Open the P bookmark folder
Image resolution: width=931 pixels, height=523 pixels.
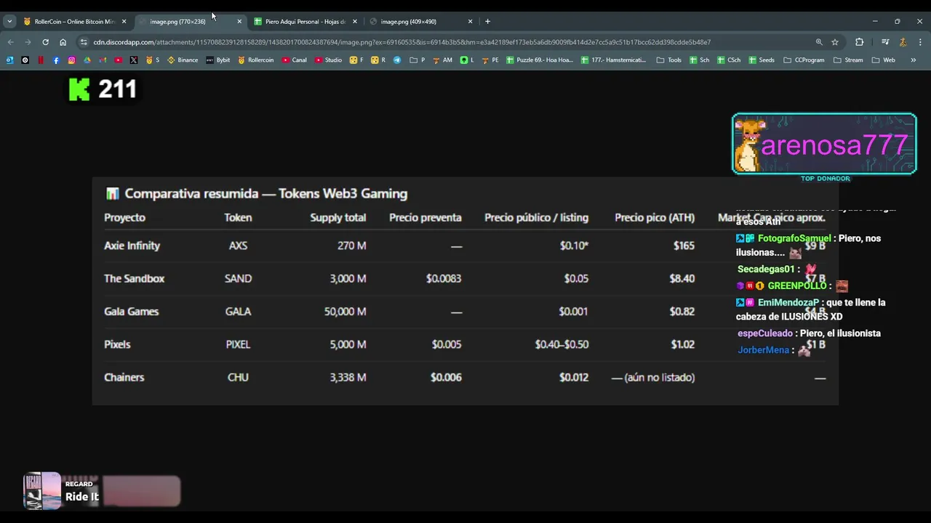pyautogui.click(x=417, y=60)
